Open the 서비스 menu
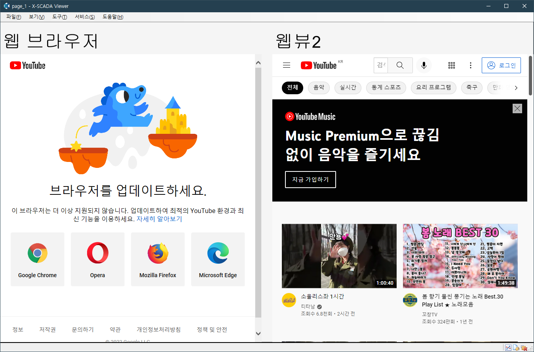The width and height of the screenshot is (534, 352). [85, 17]
